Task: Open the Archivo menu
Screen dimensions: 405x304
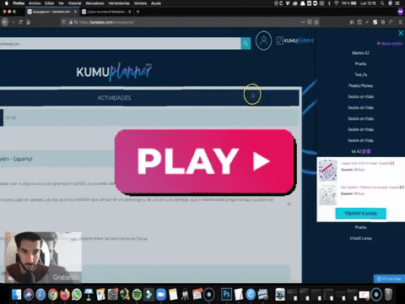Action: coord(35,3)
